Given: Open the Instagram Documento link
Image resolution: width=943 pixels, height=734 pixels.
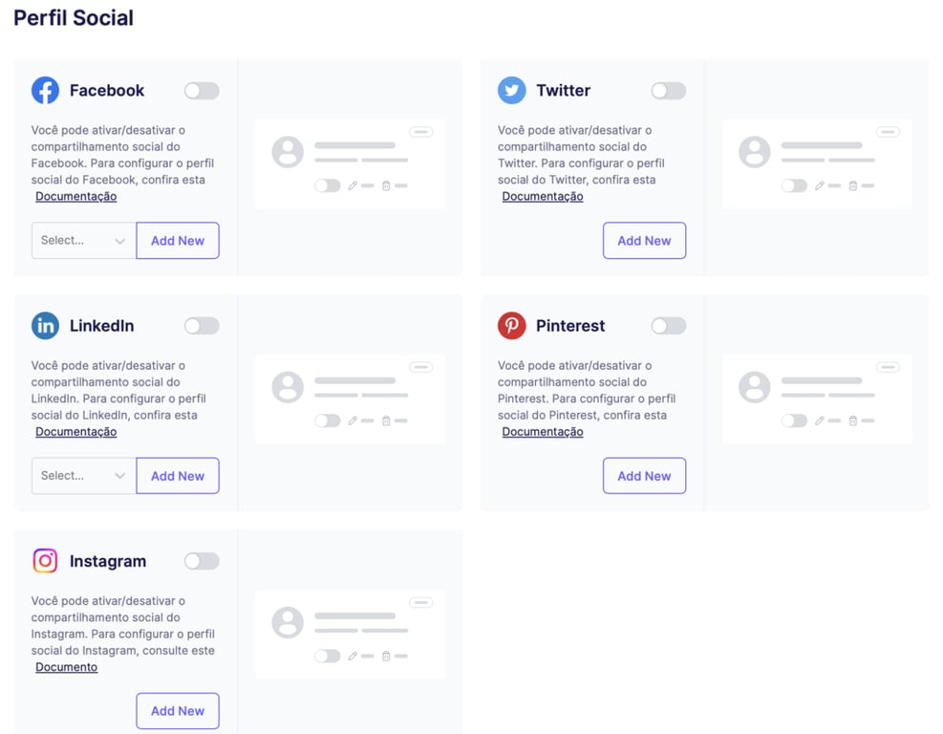Looking at the screenshot, I should (66, 666).
